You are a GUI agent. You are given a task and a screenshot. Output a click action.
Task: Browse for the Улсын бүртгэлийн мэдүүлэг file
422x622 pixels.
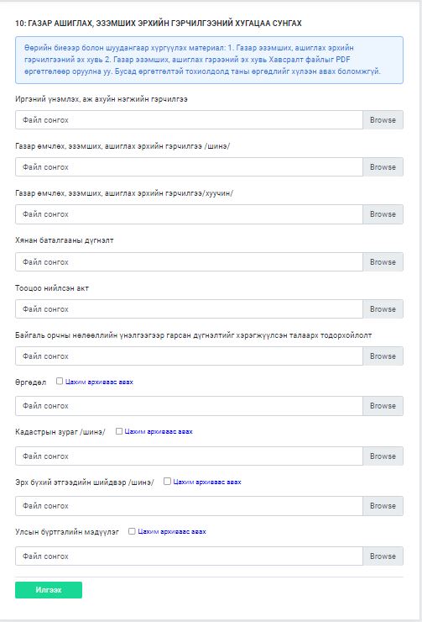pos(383,556)
